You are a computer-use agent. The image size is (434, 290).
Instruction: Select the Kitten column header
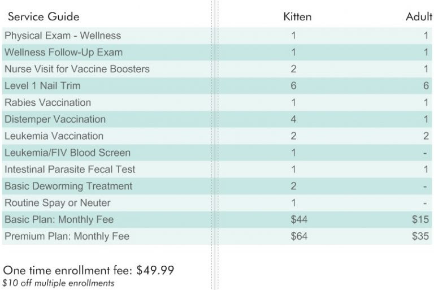[x=297, y=16]
